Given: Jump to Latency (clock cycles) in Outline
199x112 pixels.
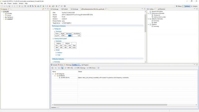Looking at the screenshot, I should tap(160, 17).
